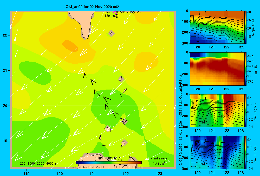This screenshot has height=176, width=260.
Task: Click the '200' bathymetry legend label
Action: point(23,164)
